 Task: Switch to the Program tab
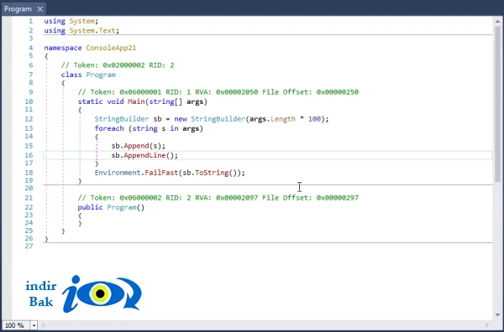(18, 9)
